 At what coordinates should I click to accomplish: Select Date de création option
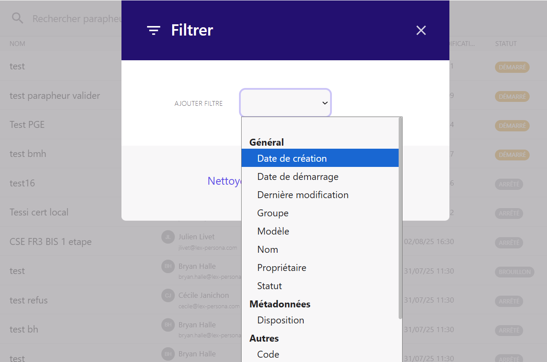(292, 158)
